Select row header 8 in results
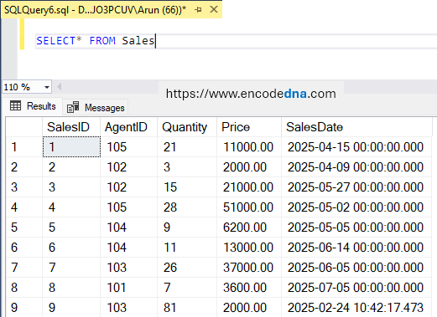This screenshot has height=317, width=437. (24, 288)
